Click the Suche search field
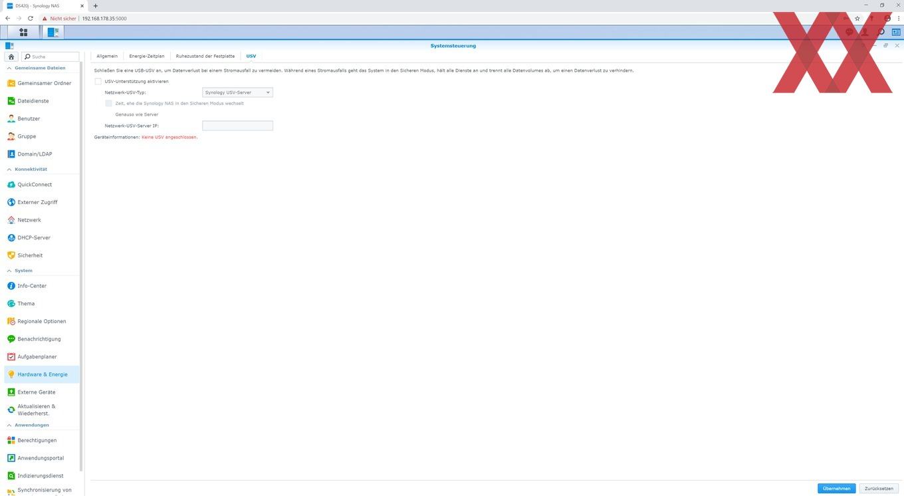This screenshot has width=904, height=496. click(x=51, y=57)
